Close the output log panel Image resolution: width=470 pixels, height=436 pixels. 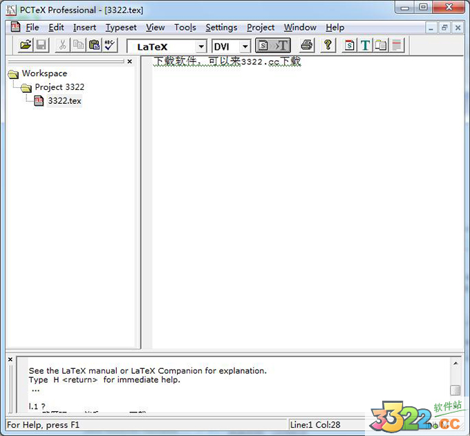click(10, 360)
